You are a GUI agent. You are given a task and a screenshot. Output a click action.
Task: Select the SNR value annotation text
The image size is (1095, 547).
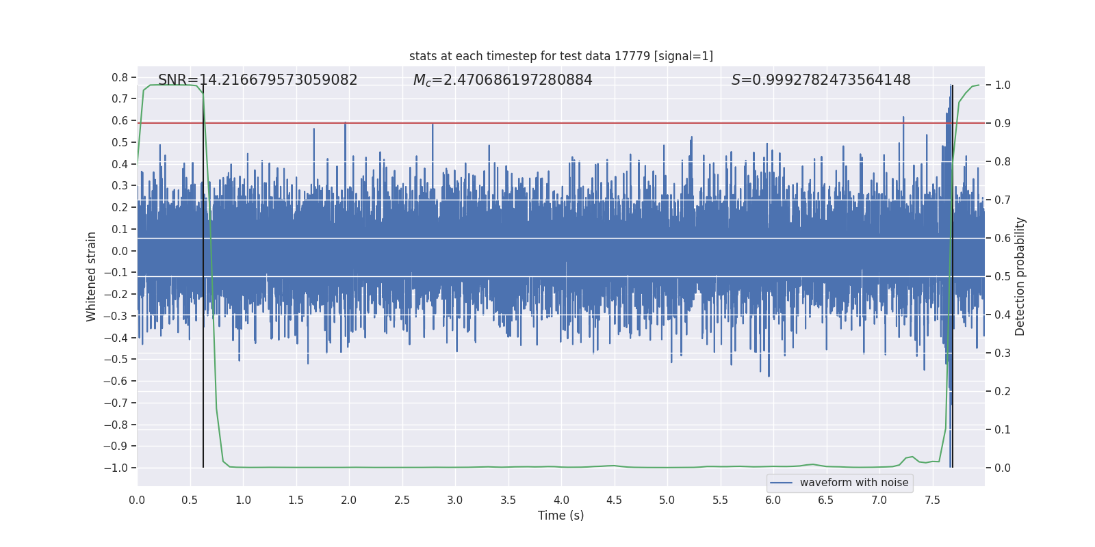tap(257, 80)
